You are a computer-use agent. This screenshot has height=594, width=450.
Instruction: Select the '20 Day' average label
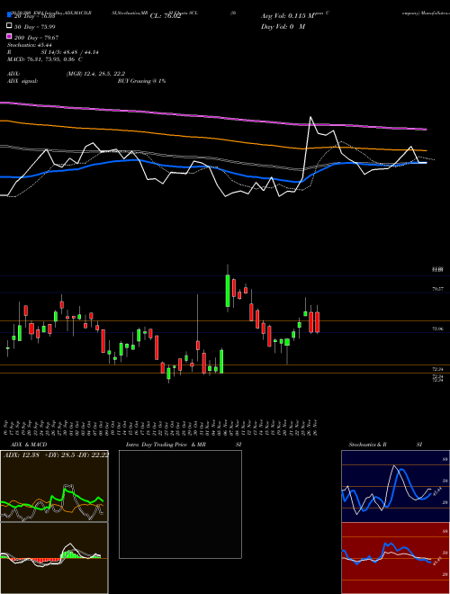[35, 16]
